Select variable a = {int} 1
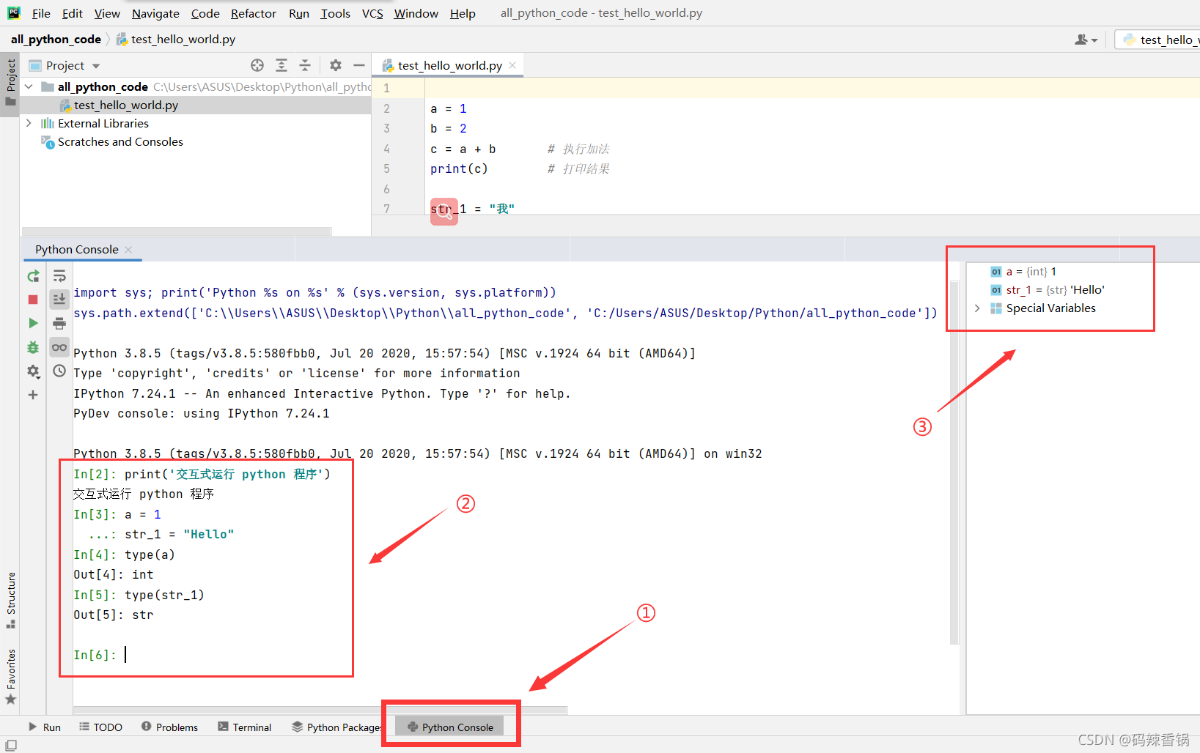1200x753 pixels. pos(1023,272)
